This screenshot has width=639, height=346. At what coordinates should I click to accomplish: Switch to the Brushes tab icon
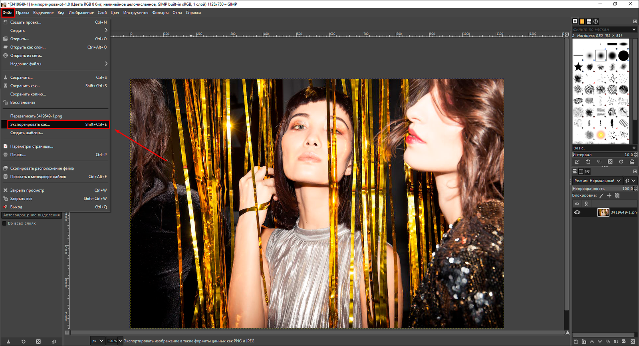(x=575, y=21)
